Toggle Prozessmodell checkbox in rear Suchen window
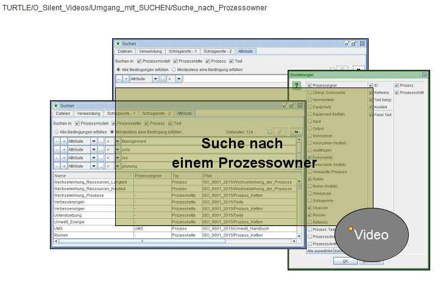This screenshot has width=446, height=285. click(139, 61)
